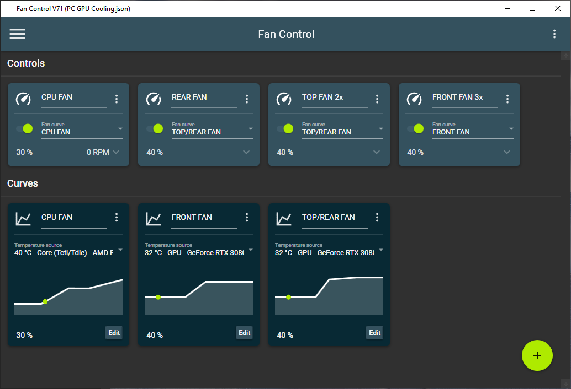
Task: Edit the CPU FAN curve
Action: pyautogui.click(x=114, y=333)
